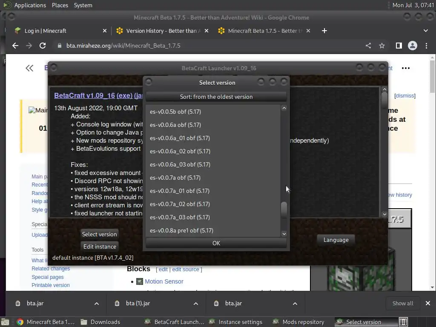Image resolution: width=436 pixels, height=327 pixels.
Task: Expand the Chrome tab search chevron
Action: [426, 31]
